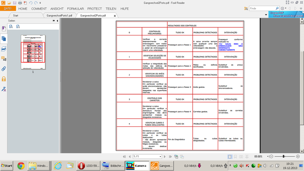The height and width of the screenshot is (171, 304).
Task: Open the Layers panel icon
Action: click(4, 49)
